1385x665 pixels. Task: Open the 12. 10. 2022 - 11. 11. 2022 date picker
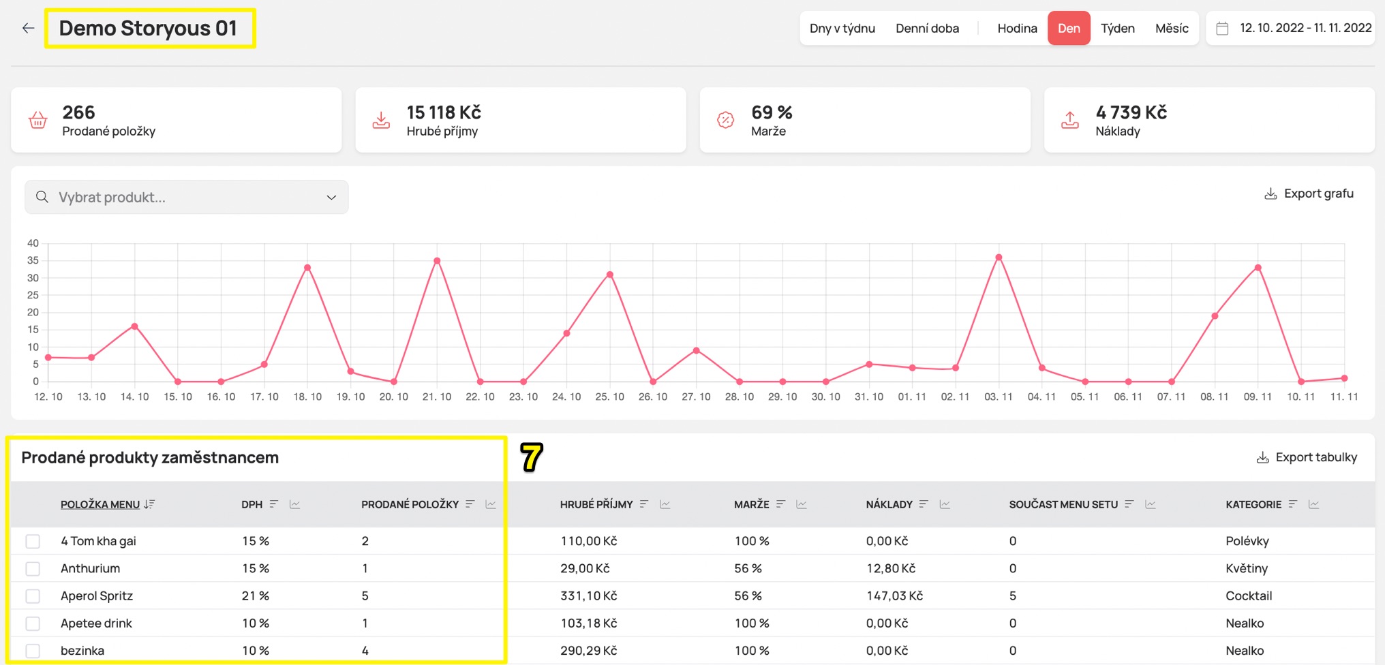(1291, 28)
